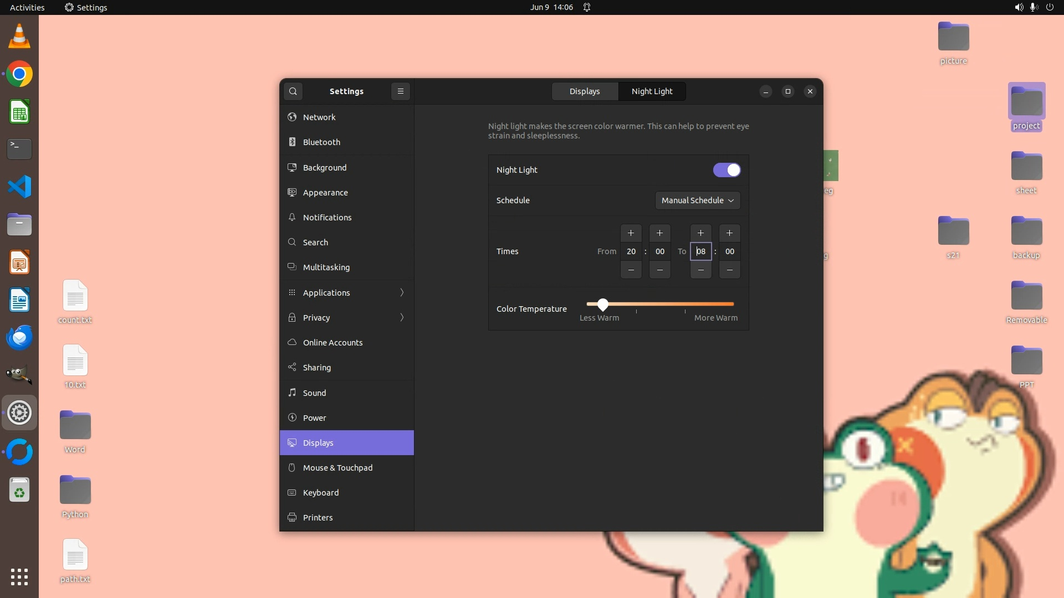Viewport: 1064px width, 598px height.
Task: Open the Manual Schedule dropdown
Action: 697,200
